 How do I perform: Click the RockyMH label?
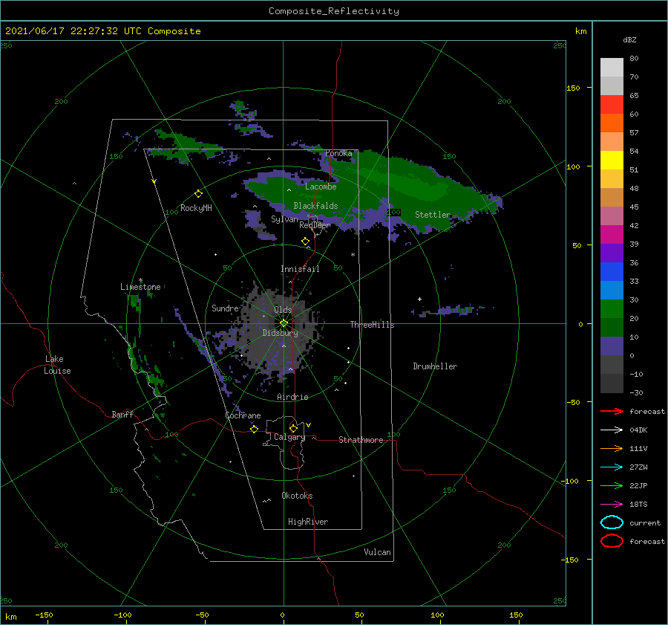(196, 208)
